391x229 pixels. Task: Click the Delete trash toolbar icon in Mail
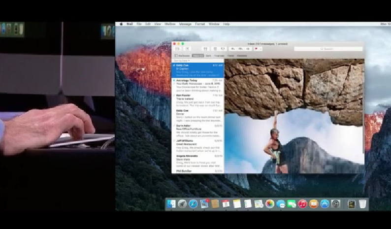[x=215, y=49]
